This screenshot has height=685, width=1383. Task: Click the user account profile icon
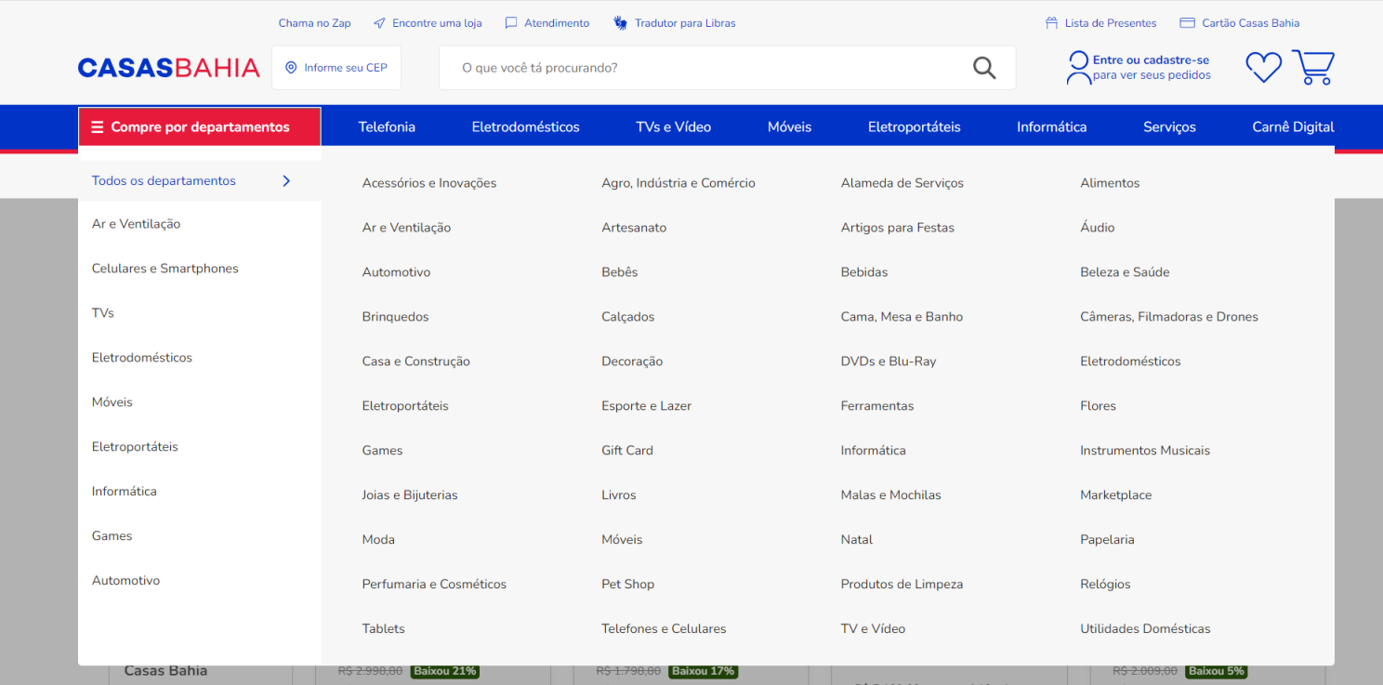[x=1078, y=68]
